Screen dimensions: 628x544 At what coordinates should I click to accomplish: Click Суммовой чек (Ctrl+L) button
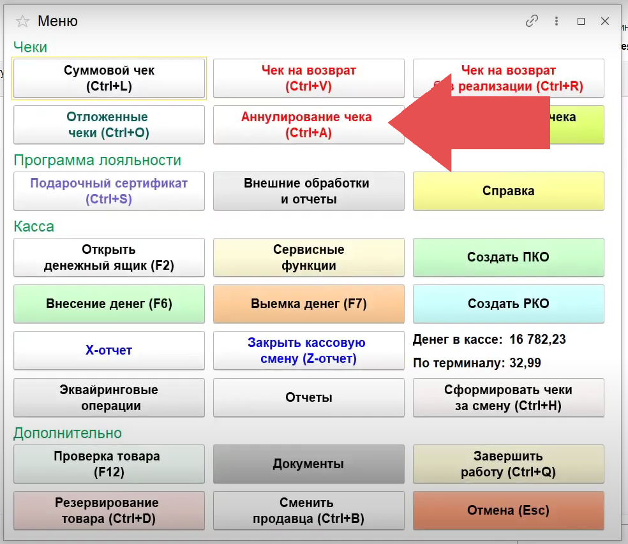109,78
